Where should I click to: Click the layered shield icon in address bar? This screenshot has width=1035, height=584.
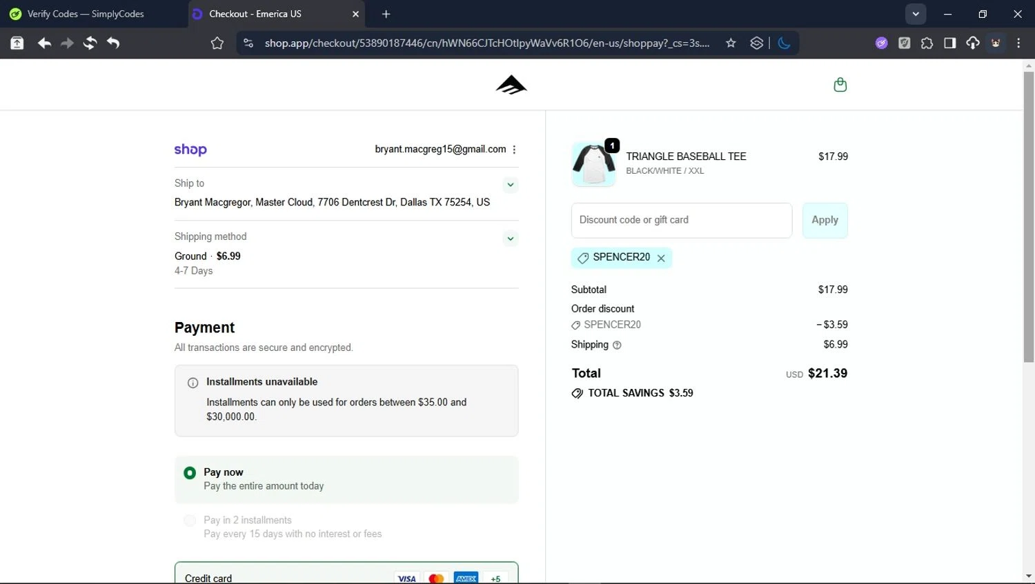(757, 43)
